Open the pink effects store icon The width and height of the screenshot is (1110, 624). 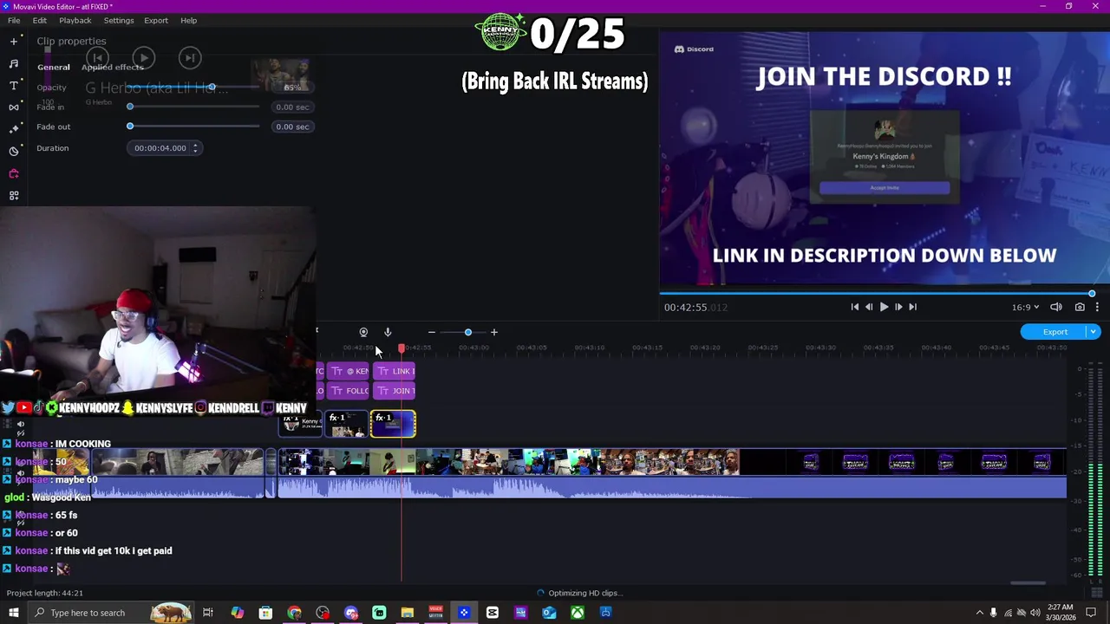[x=13, y=173]
